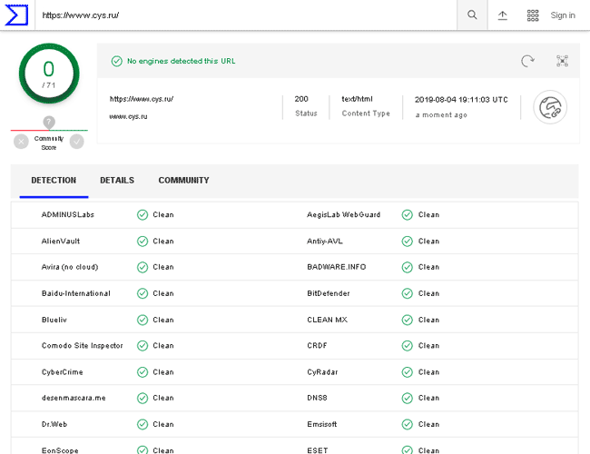
Task: Click BitDefender clean check icon
Action: (408, 293)
